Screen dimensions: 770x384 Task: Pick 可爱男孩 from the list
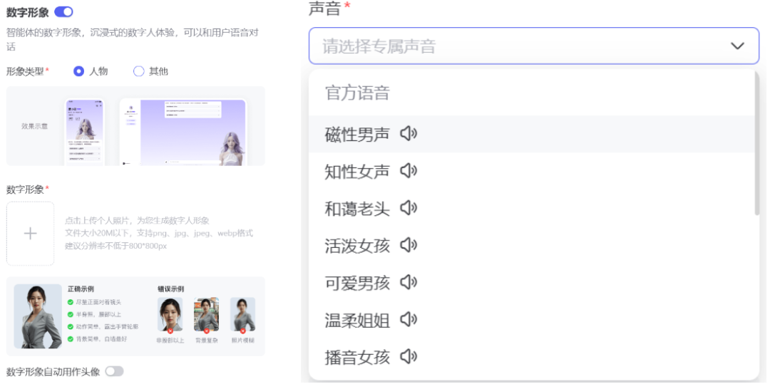[357, 283]
